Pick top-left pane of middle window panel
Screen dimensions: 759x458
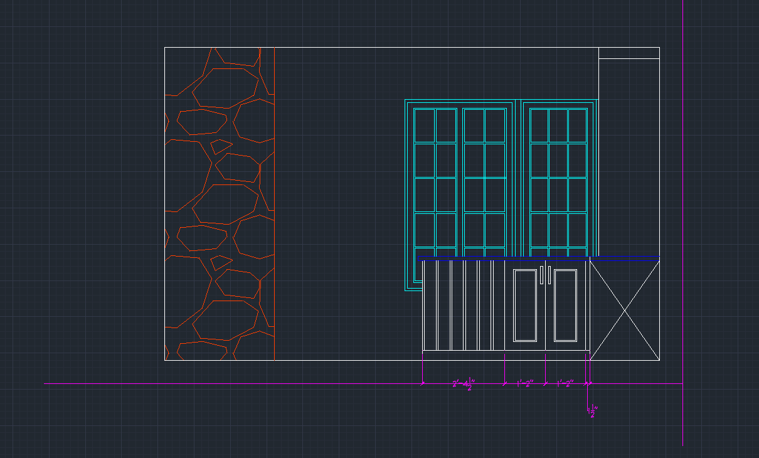point(474,125)
